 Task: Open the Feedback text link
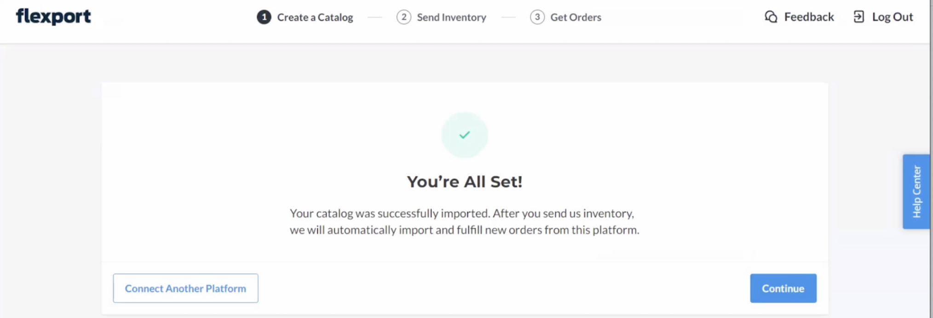[x=809, y=17]
